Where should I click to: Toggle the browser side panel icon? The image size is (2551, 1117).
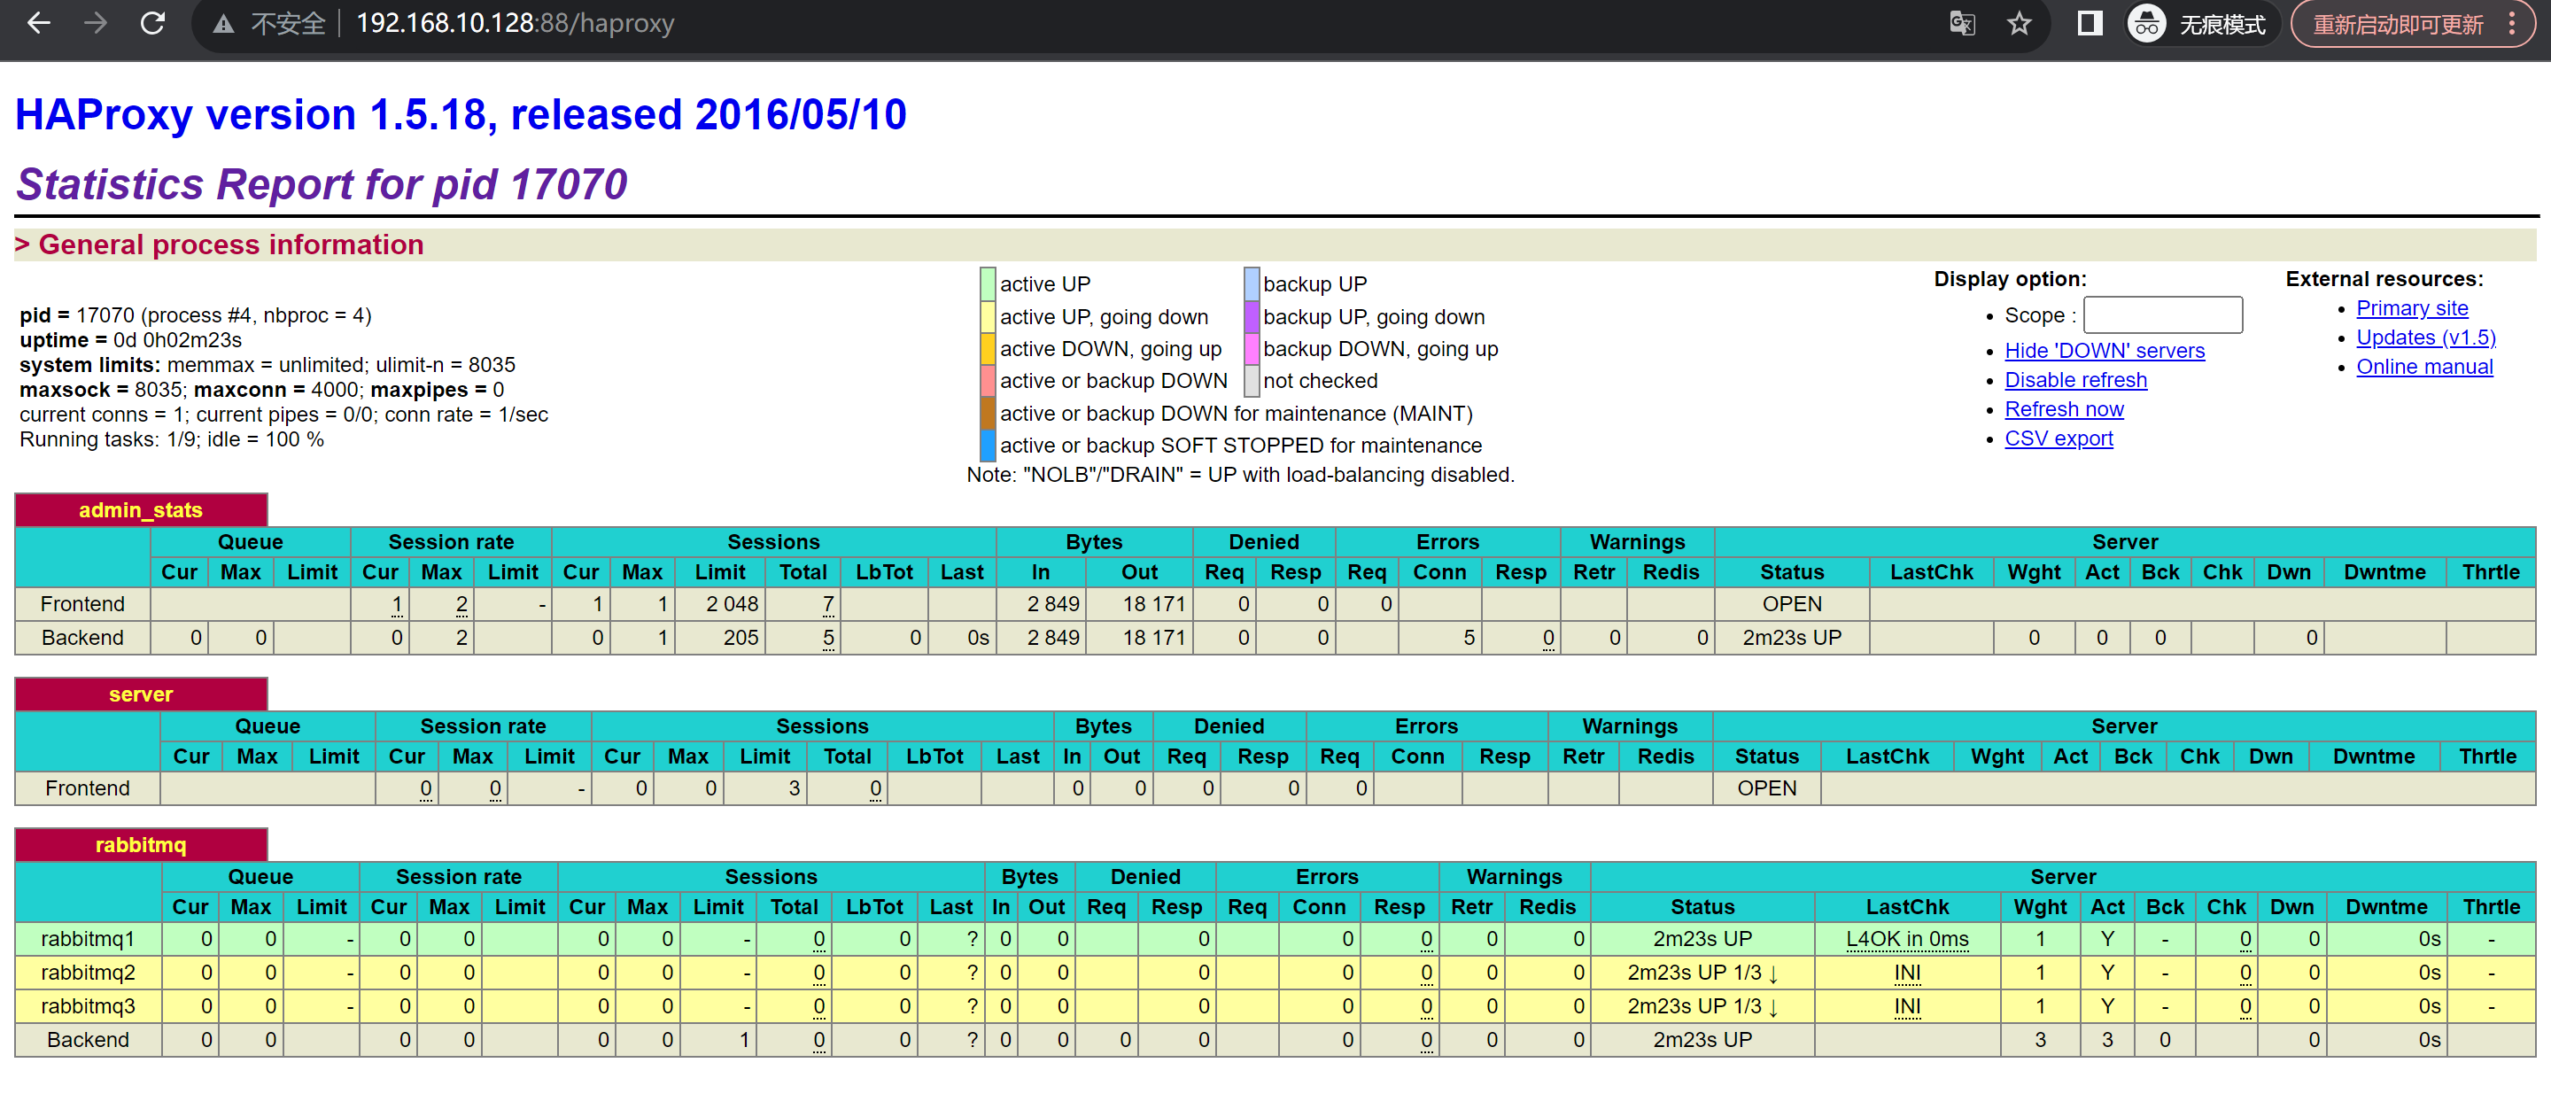pyautogui.click(x=2089, y=24)
